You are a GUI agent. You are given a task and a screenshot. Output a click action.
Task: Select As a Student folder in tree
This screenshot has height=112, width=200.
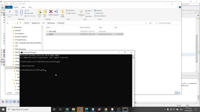pyautogui.click(x=19, y=34)
